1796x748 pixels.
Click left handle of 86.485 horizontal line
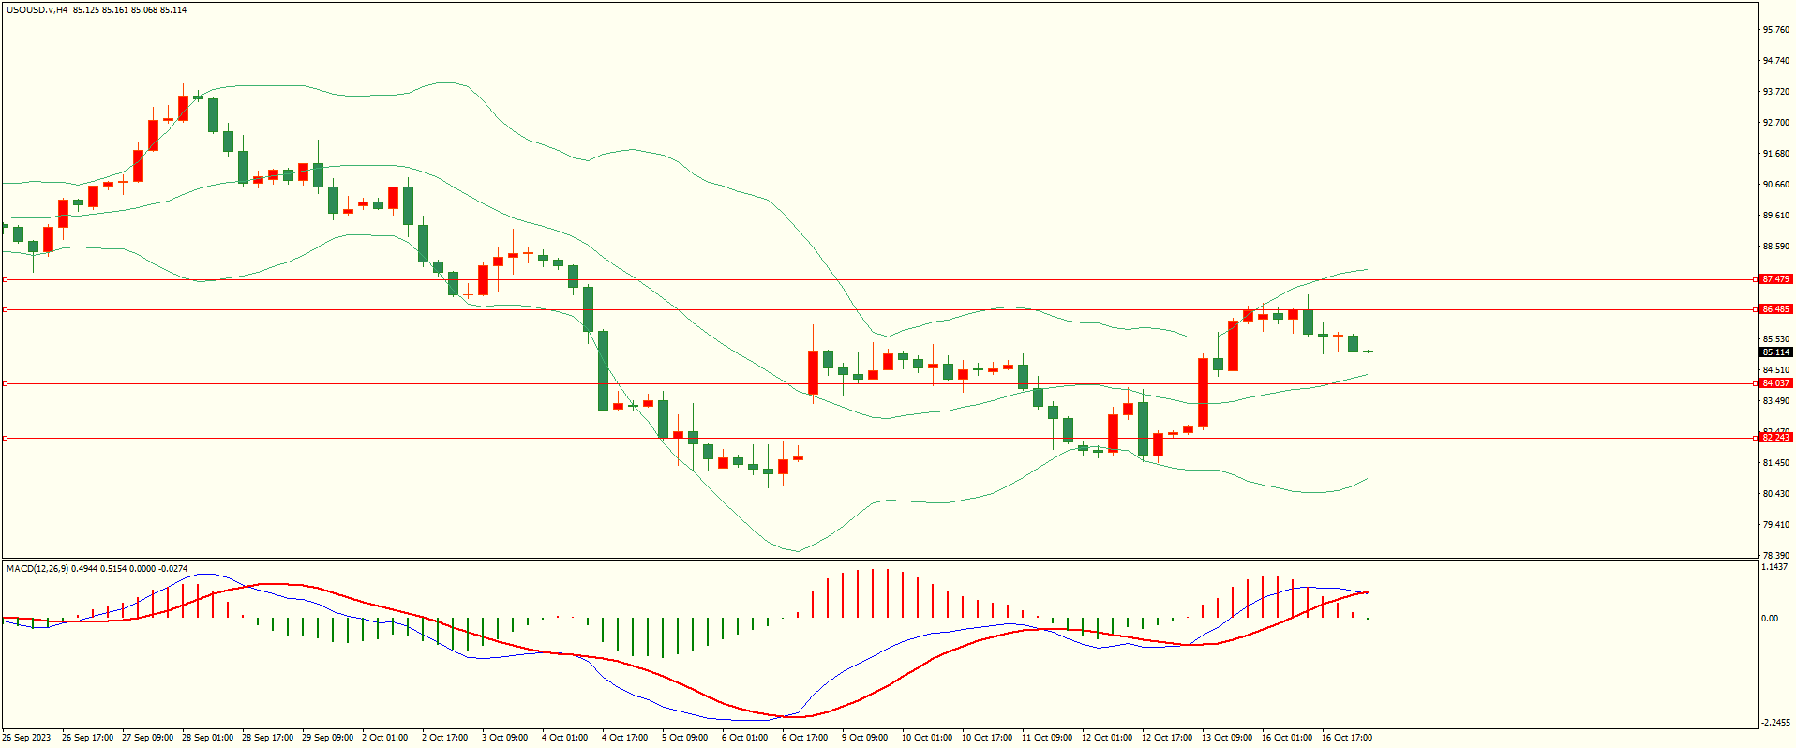(x=5, y=309)
